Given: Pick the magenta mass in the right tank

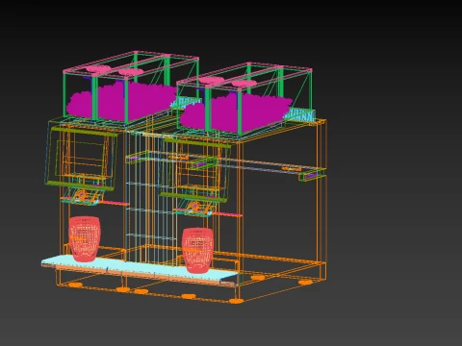Looking at the screenshot, I should [236, 112].
